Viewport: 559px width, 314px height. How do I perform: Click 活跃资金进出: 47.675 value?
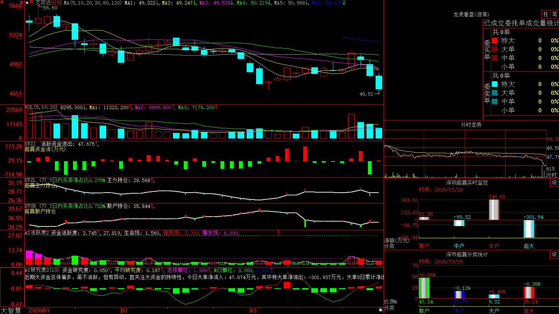[x=70, y=144]
